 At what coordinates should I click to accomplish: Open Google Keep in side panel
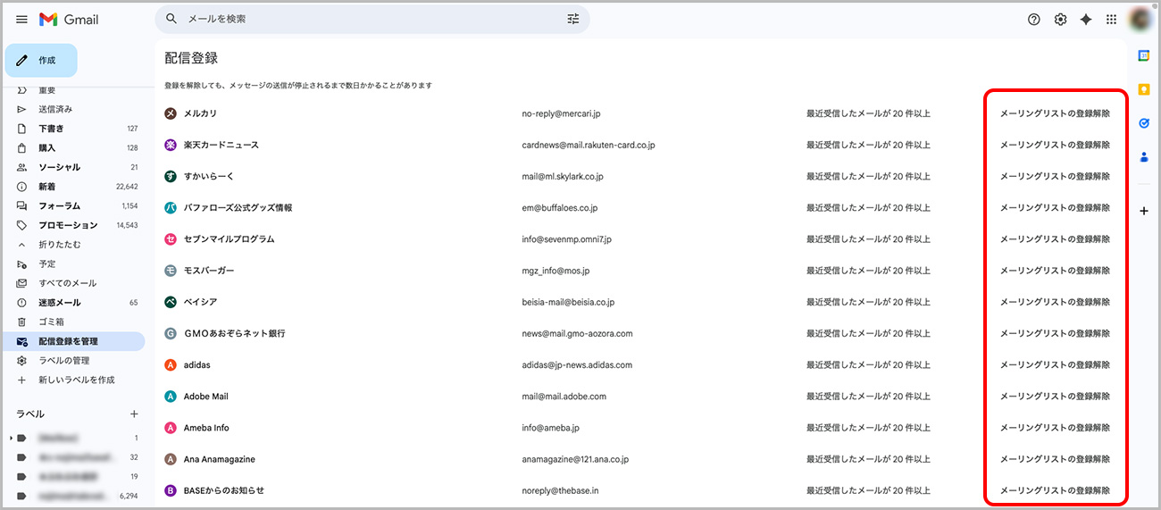1144,89
